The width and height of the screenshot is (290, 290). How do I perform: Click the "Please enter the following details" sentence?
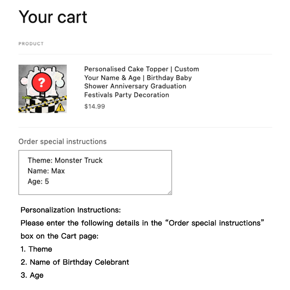point(141,223)
